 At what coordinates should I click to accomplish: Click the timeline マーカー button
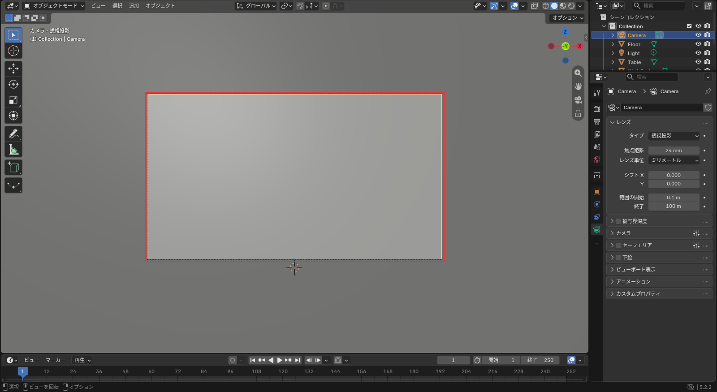pos(56,360)
